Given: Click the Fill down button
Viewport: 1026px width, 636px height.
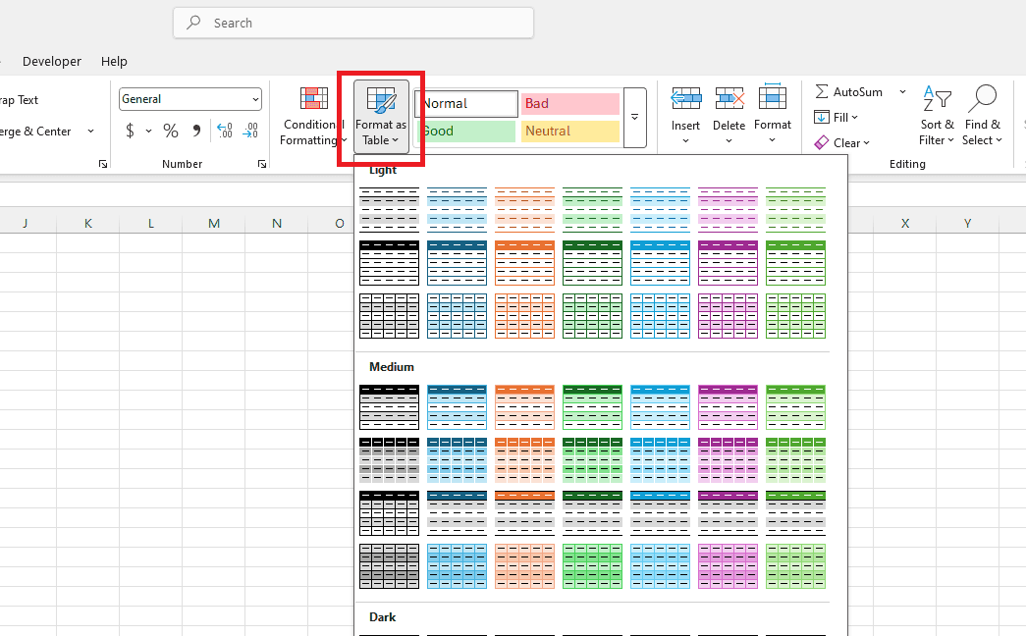Looking at the screenshot, I should coord(836,117).
